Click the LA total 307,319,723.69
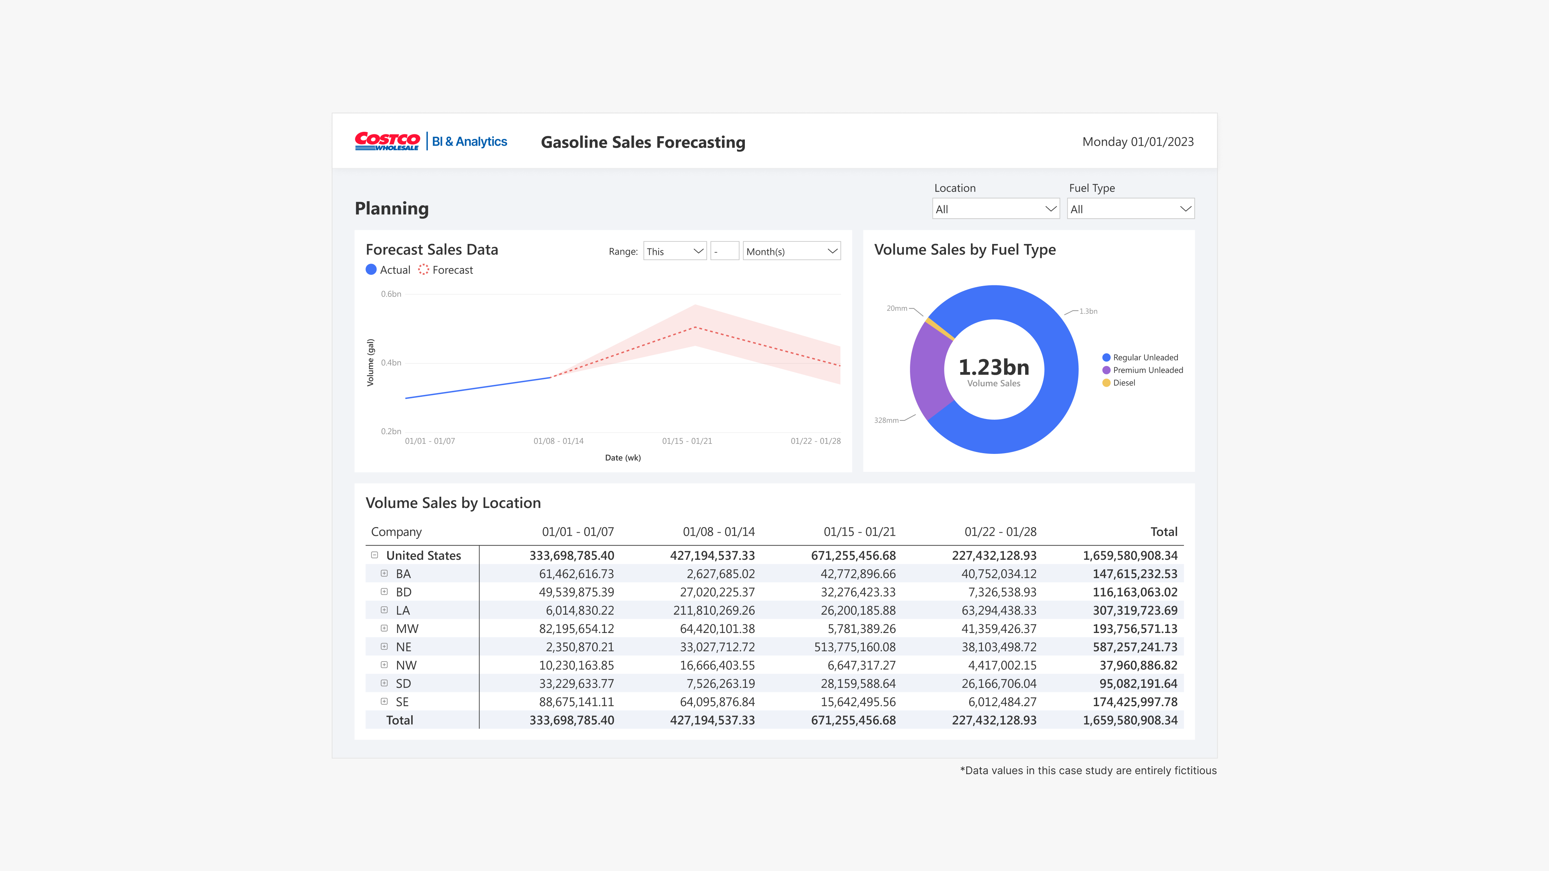The height and width of the screenshot is (871, 1549). [1135, 610]
